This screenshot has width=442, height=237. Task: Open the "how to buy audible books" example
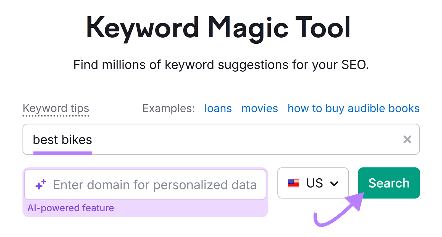coord(353,108)
